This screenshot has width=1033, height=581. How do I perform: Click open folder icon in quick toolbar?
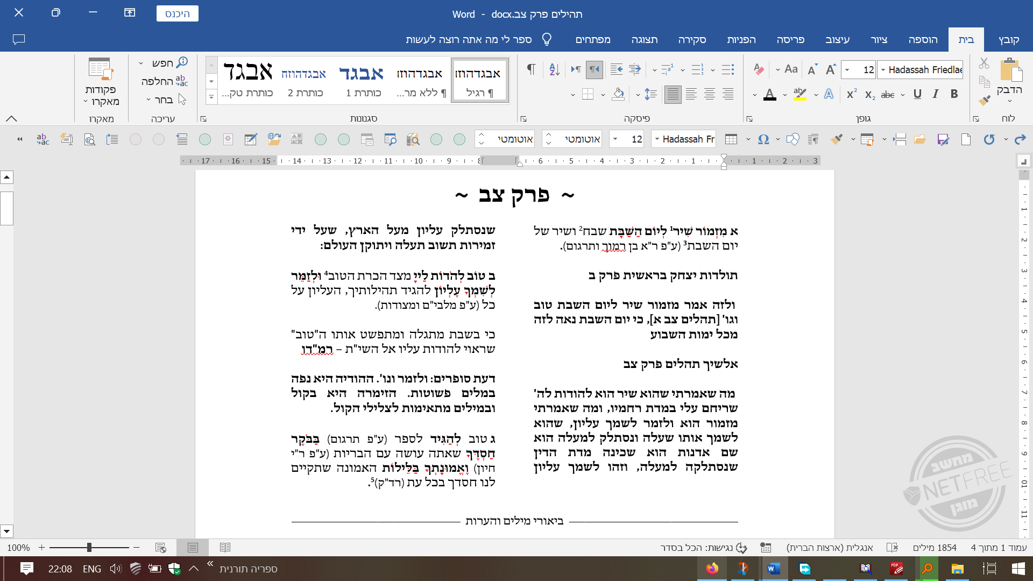pyautogui.click(x=920, y=139)
